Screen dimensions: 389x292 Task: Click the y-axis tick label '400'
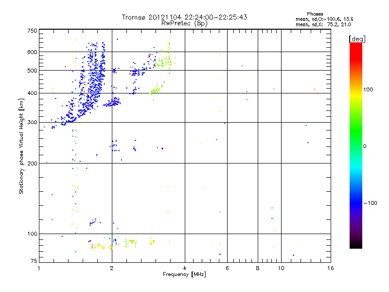32,93
